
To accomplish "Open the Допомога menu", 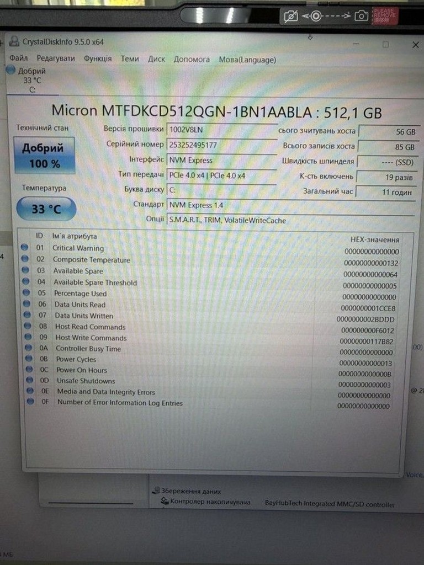I will point(192,60).
